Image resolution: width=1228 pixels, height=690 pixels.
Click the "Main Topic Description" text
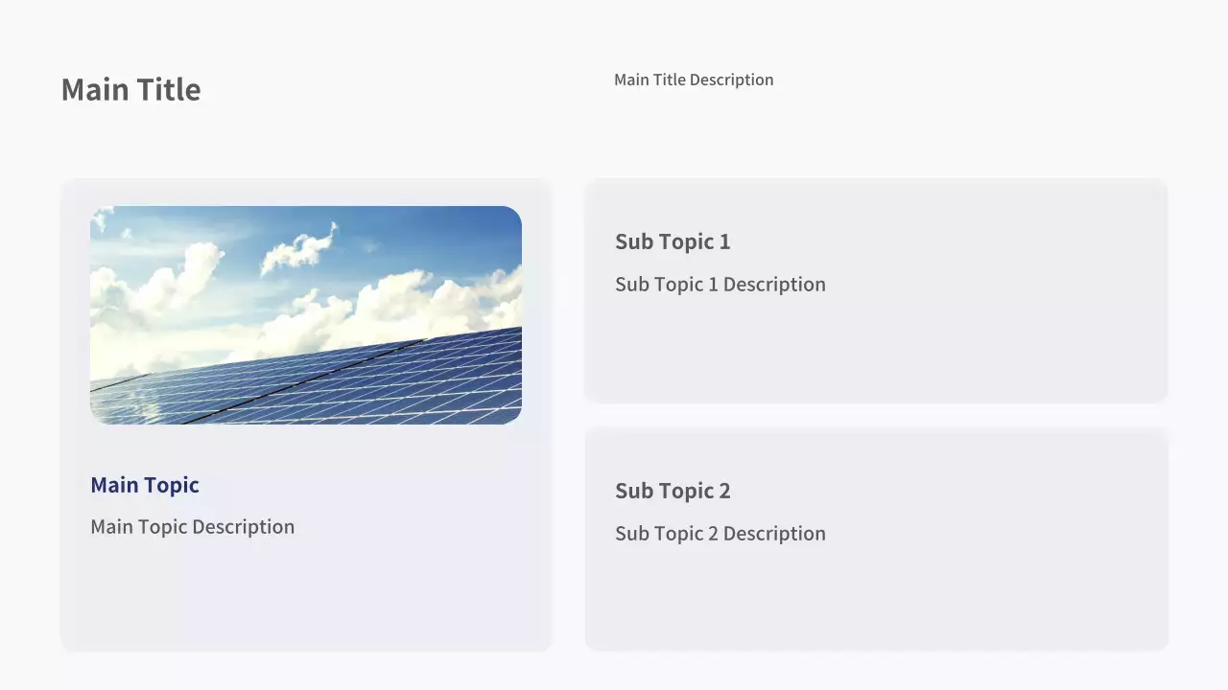tap(192, 527)
